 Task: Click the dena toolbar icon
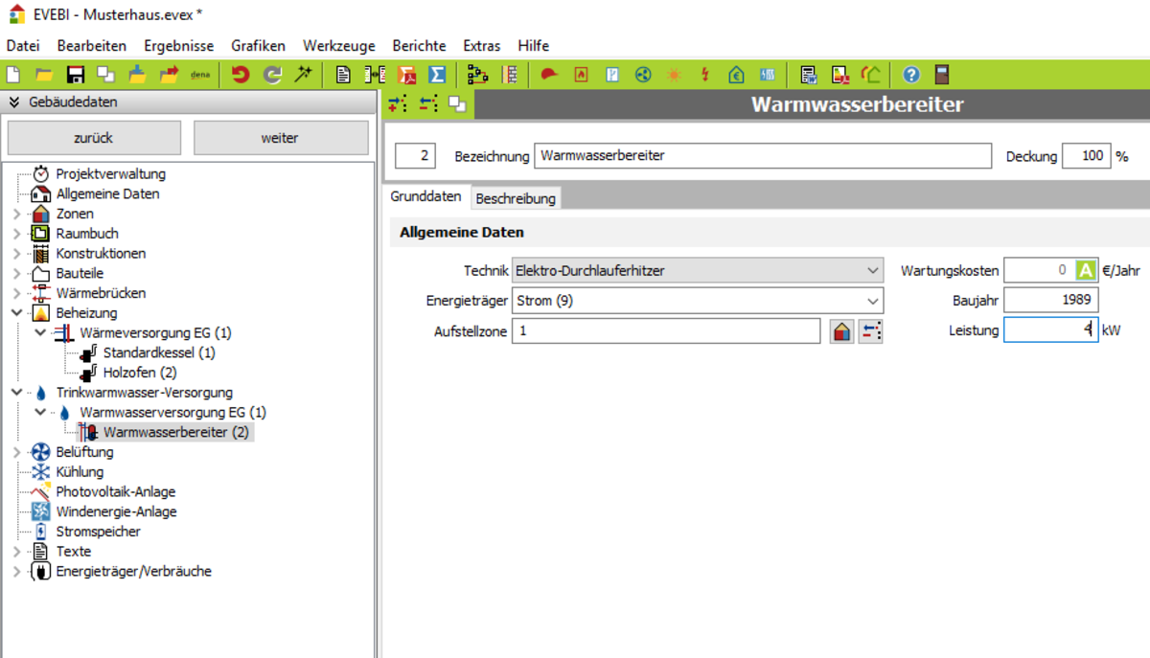click(200, 75)
